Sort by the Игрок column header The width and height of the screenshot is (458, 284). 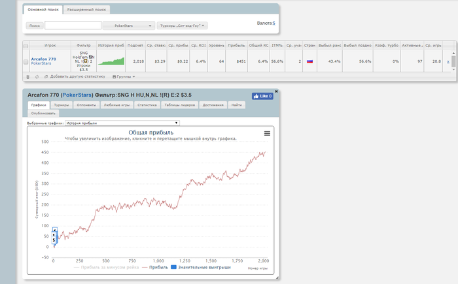50,46
